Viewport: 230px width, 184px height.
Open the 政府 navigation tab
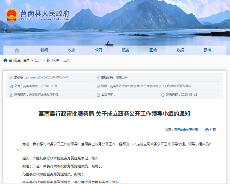point(71,50)
